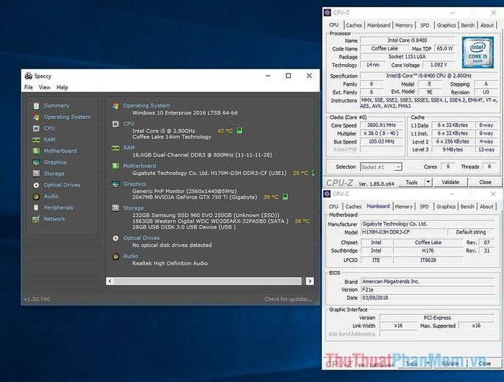This screenshot has height=382, width=504.
Task: Click the Storage heading link in Speccy summary
Action: click(x=133, y=208)
